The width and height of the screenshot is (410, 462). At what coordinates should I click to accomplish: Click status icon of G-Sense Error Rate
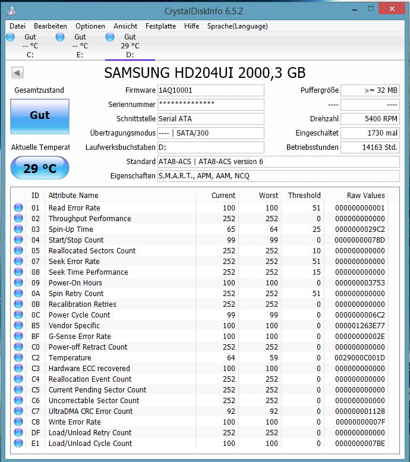tap(18, 336)
